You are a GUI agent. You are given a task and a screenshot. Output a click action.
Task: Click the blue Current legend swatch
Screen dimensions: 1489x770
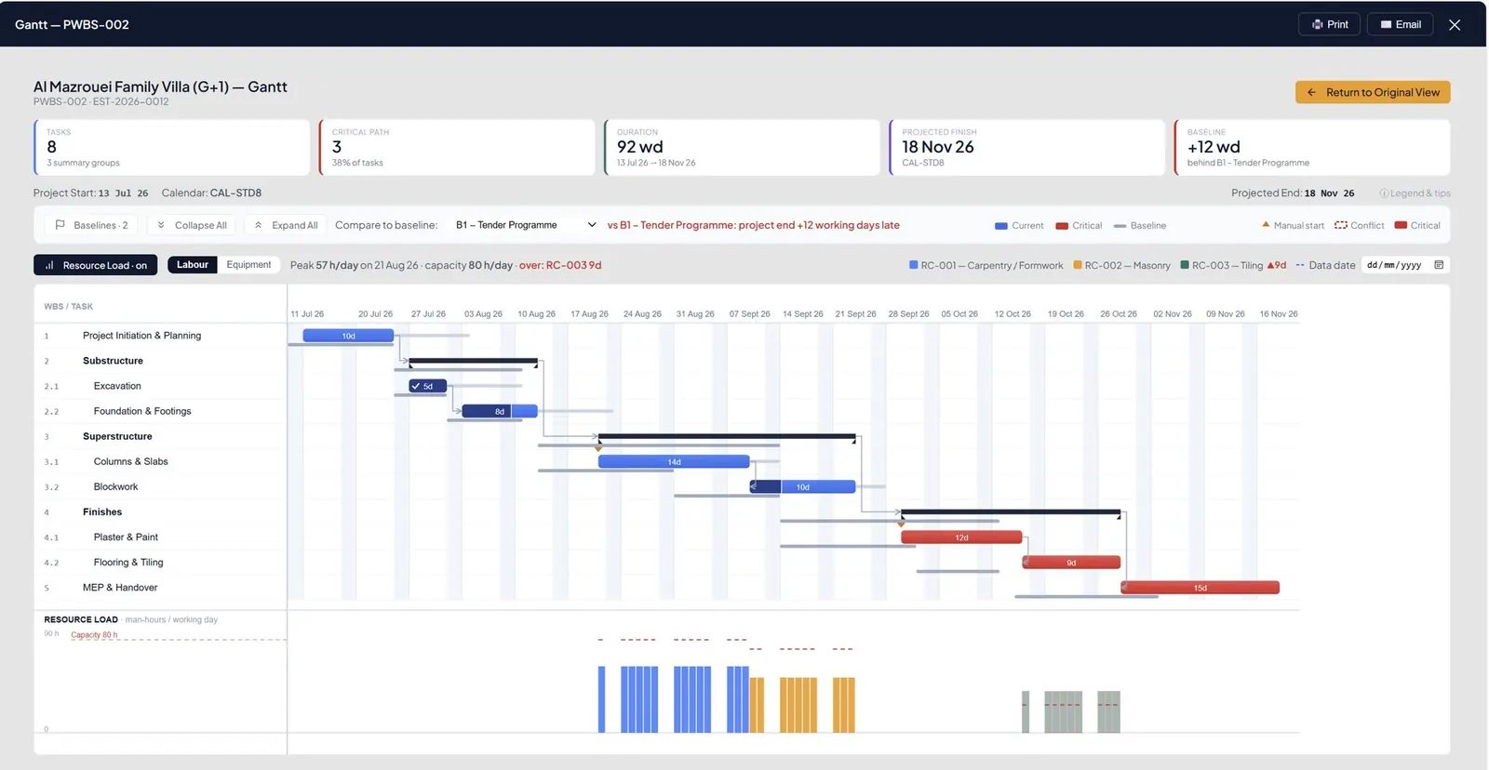[x=1001, y=226]
